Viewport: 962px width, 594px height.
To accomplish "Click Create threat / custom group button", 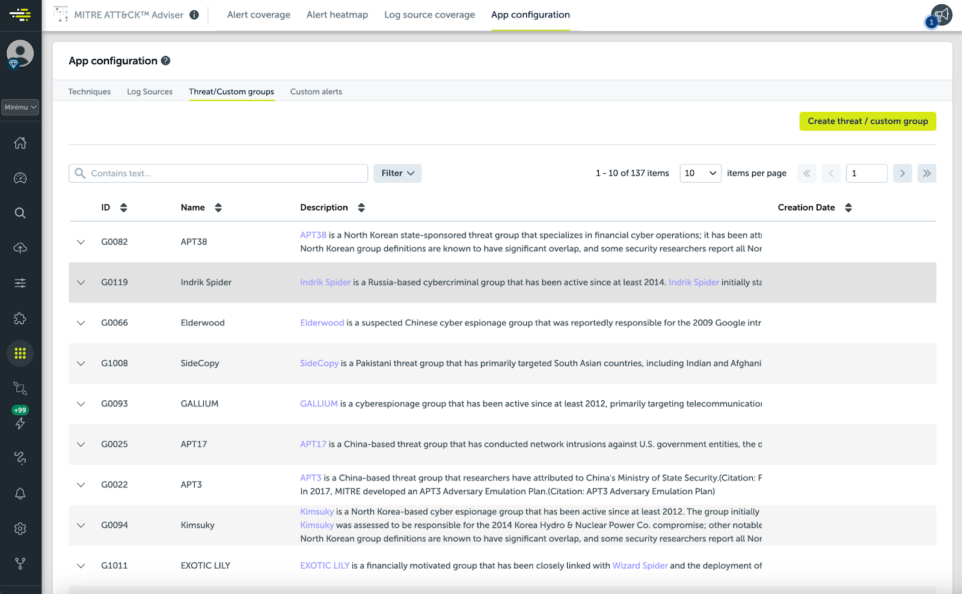I will tap(868, 121).
